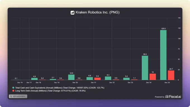Select the Dec '23 green cash bar
Image resolution: width=190 pixels, height=107 pixels.
point(126,79)
